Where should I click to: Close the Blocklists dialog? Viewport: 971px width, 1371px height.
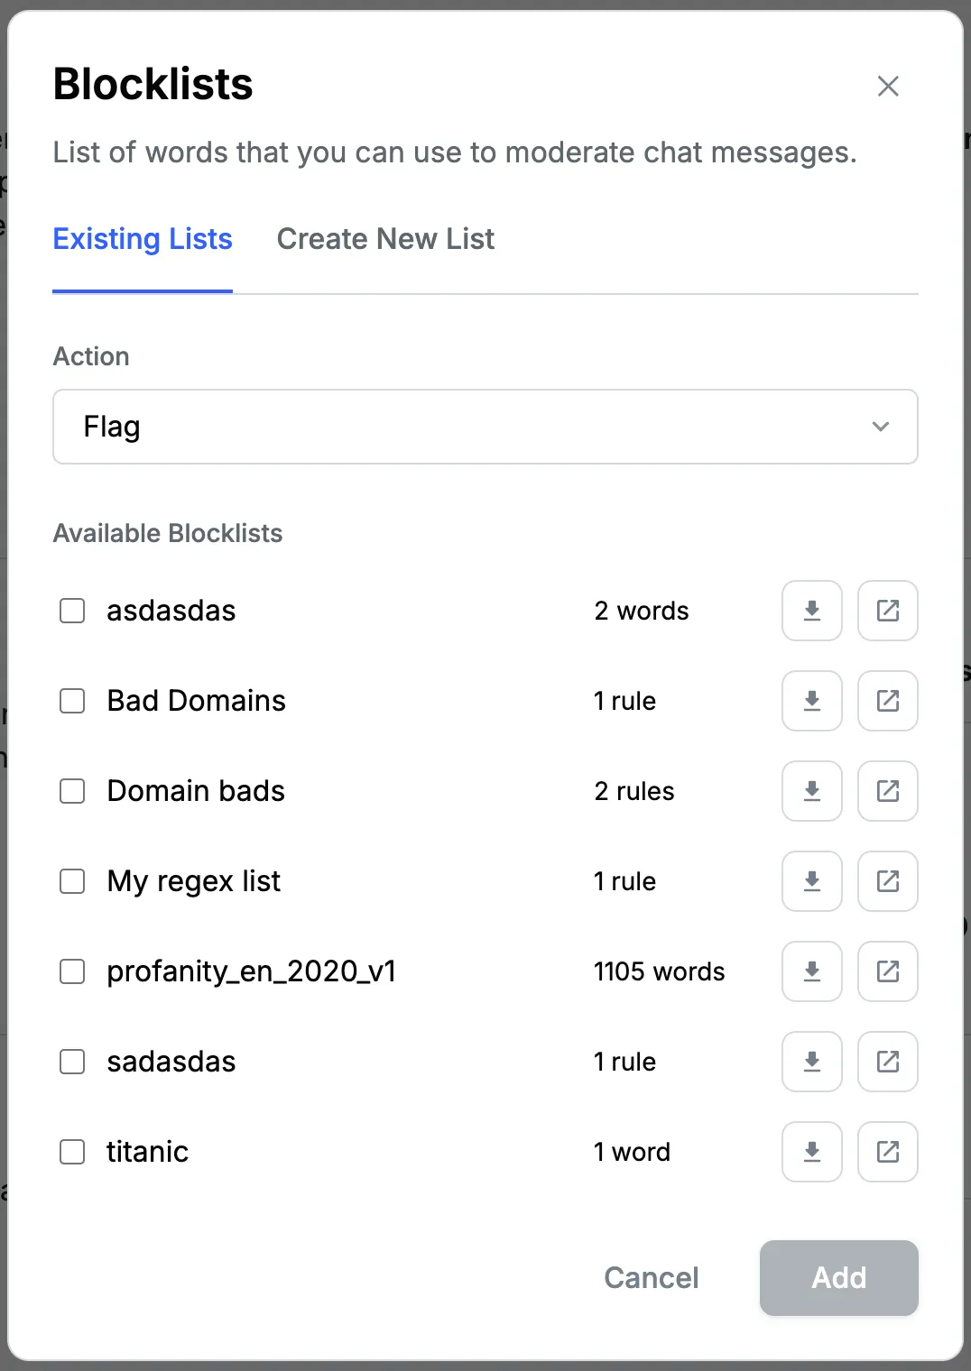(888, 86)
